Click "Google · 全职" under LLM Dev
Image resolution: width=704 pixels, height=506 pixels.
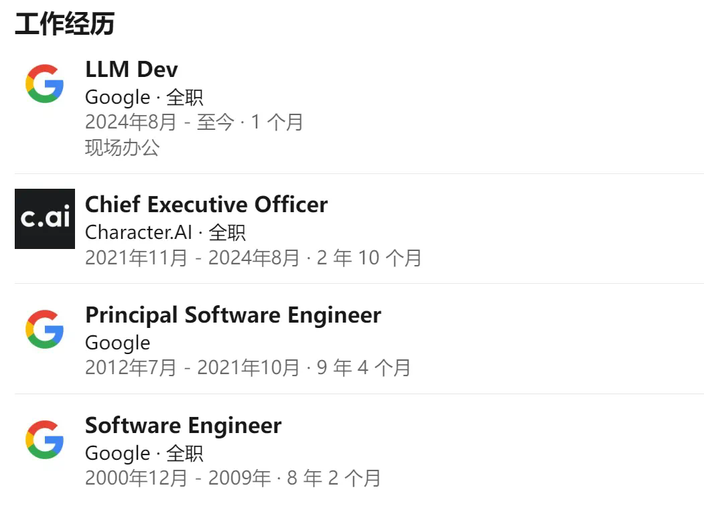(144, 97)
